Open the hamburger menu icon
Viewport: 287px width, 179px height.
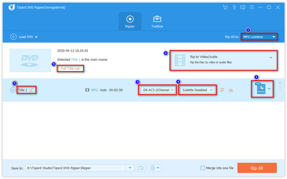pyautogui.click(x=252, y=7)
